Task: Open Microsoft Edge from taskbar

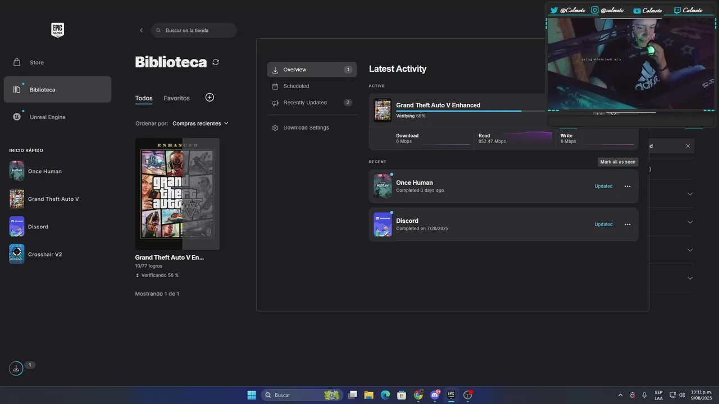Action: click(385, 395)
